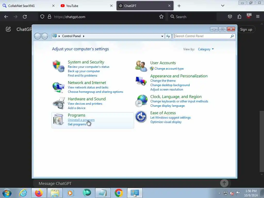The width and height of the screenshot is (264, 198).
Task: Expand the Control Panel address bar history dropdown
Action: click(162, 36)
